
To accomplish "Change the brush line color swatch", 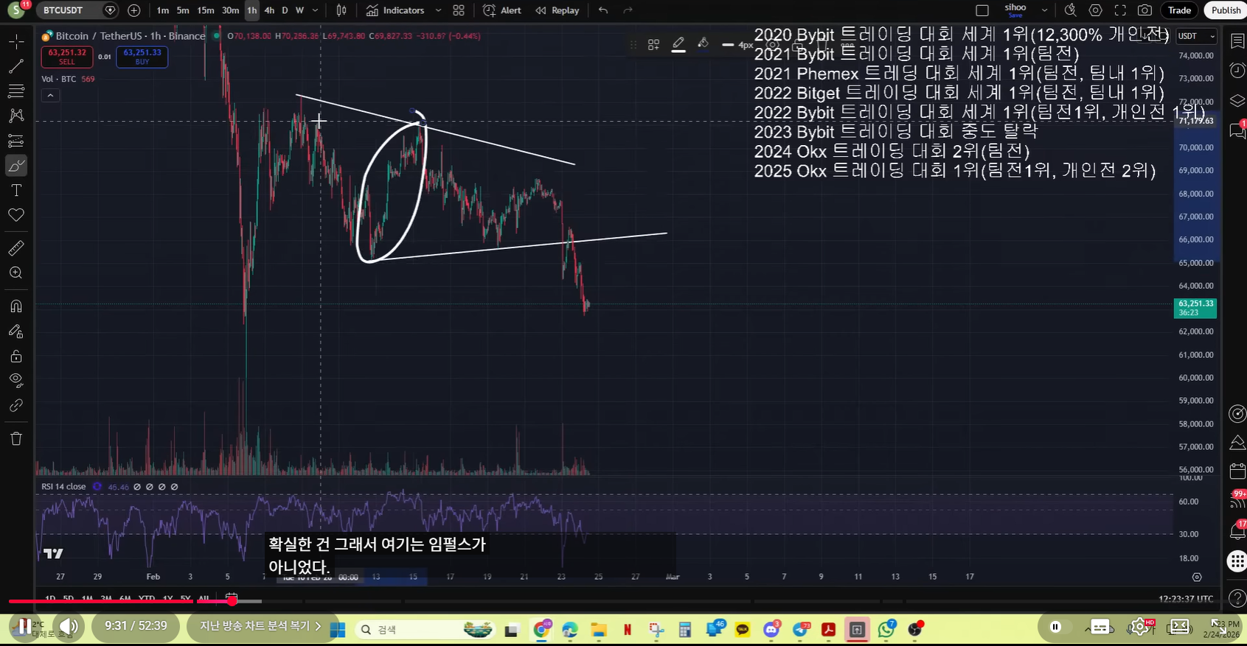I will (678, 45).
